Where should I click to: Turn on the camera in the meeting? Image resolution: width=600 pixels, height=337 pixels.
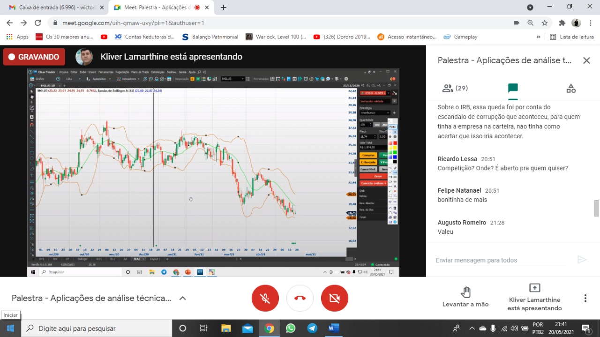point(335,298)
